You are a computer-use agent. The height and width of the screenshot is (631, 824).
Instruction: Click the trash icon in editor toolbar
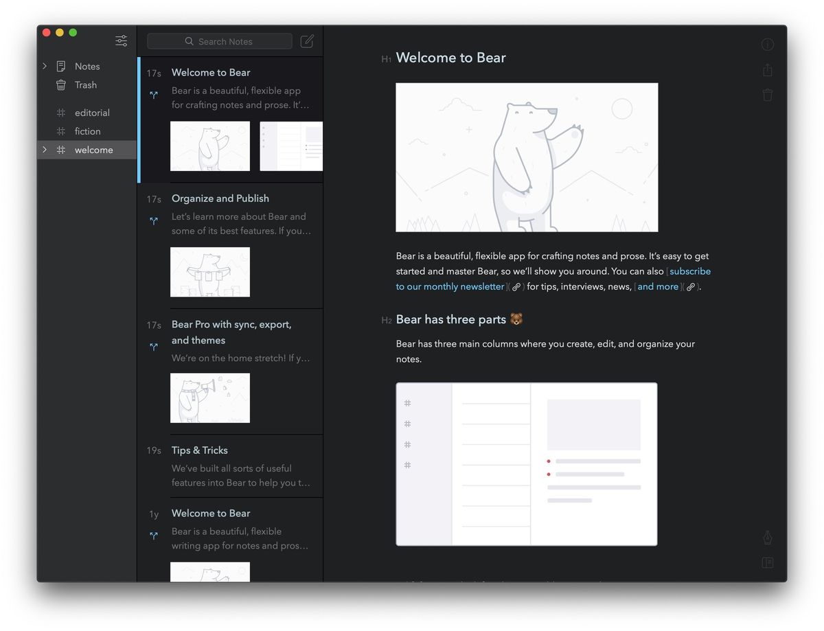[x=768, y=95]
